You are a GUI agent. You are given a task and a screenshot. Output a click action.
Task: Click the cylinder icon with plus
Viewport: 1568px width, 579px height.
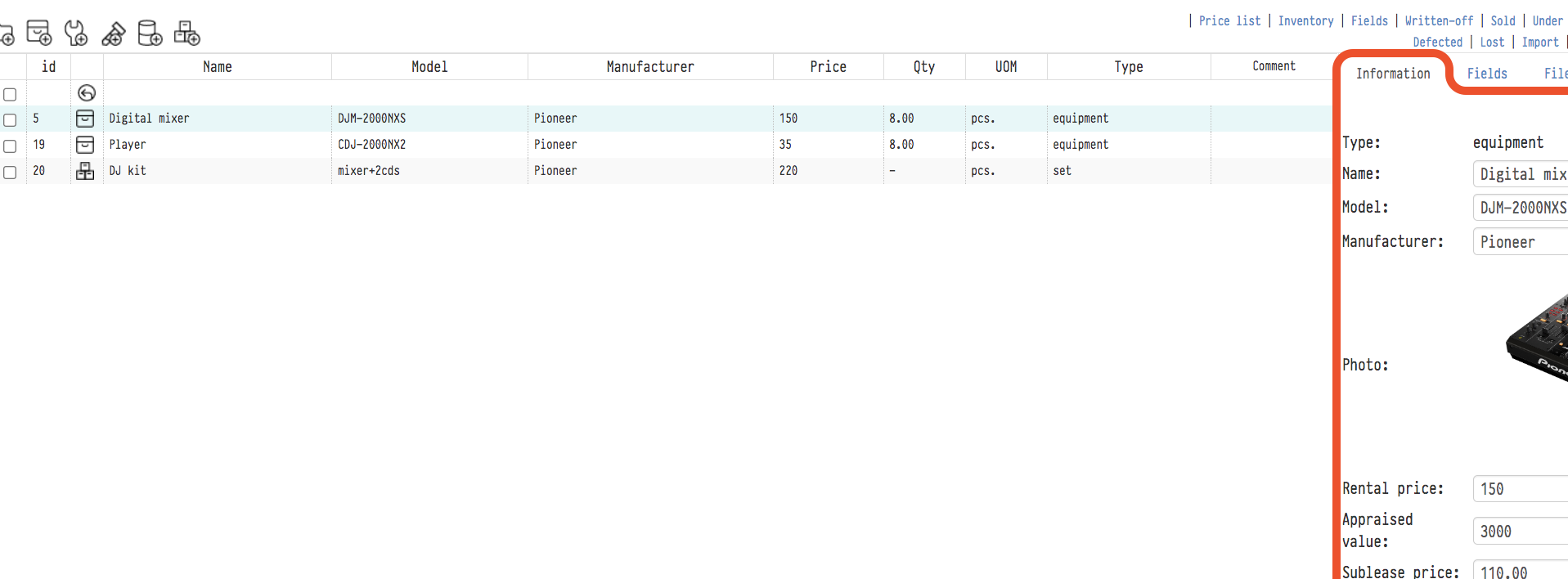(150, 33)
